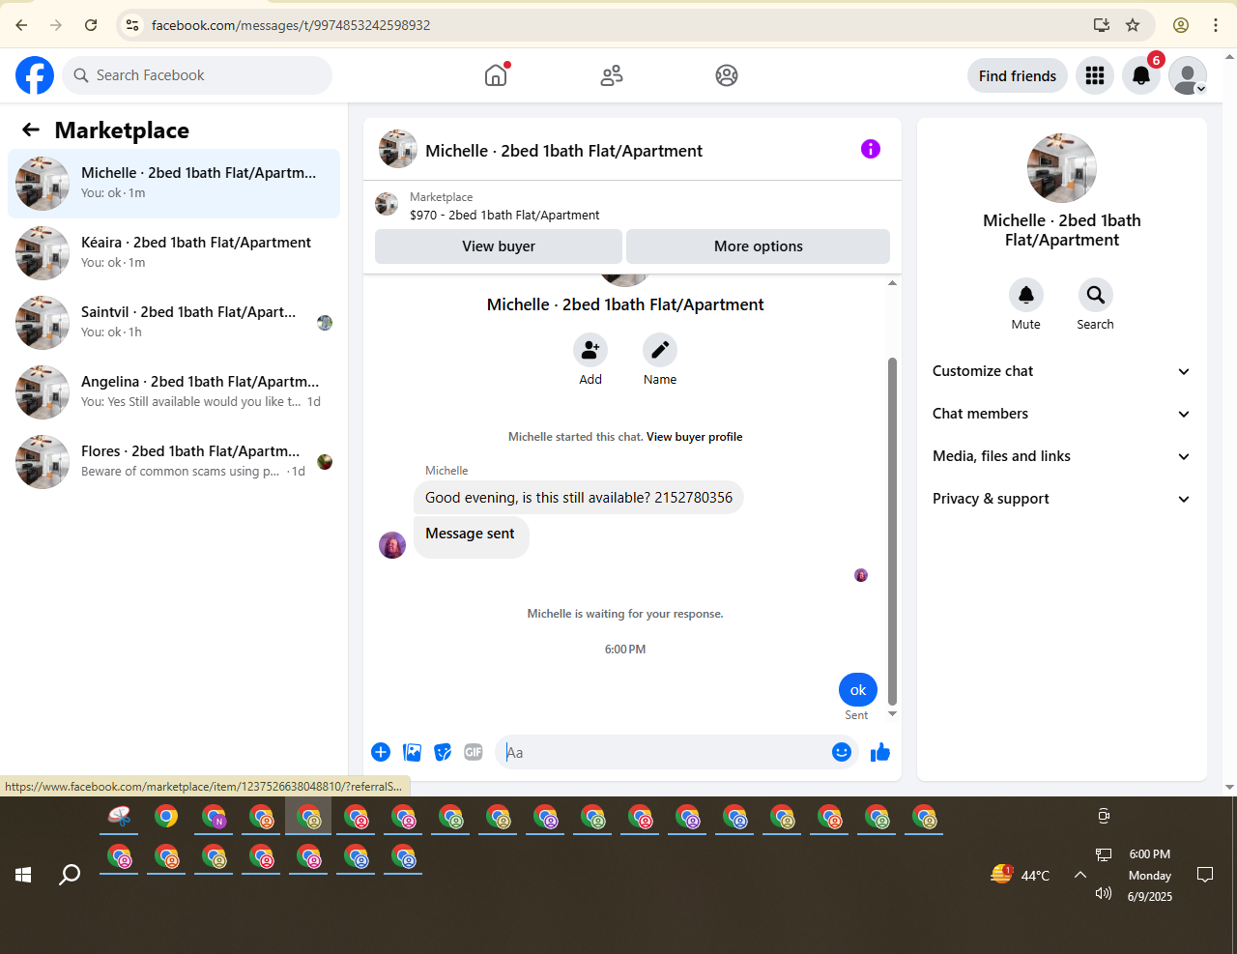
Task: View site information icon in address bar
Action: click(x=133, y=25)
